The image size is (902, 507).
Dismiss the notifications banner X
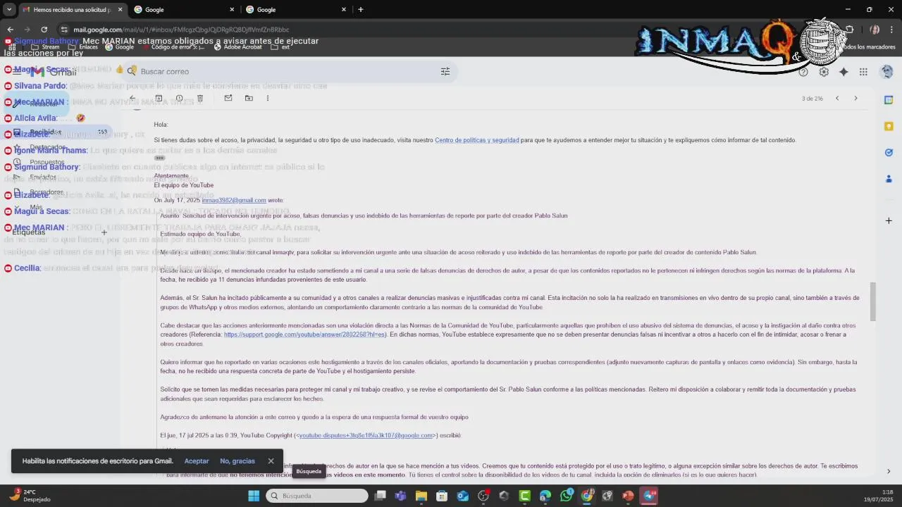click(x=271, y=461)
